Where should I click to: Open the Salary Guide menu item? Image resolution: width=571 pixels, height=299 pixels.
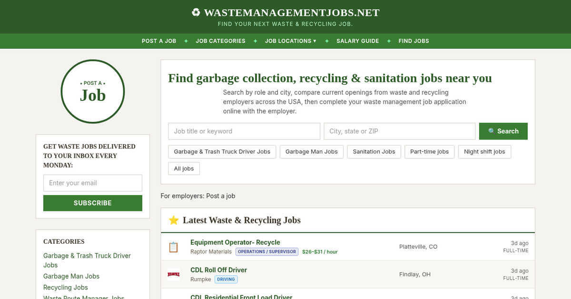point(358,41)
